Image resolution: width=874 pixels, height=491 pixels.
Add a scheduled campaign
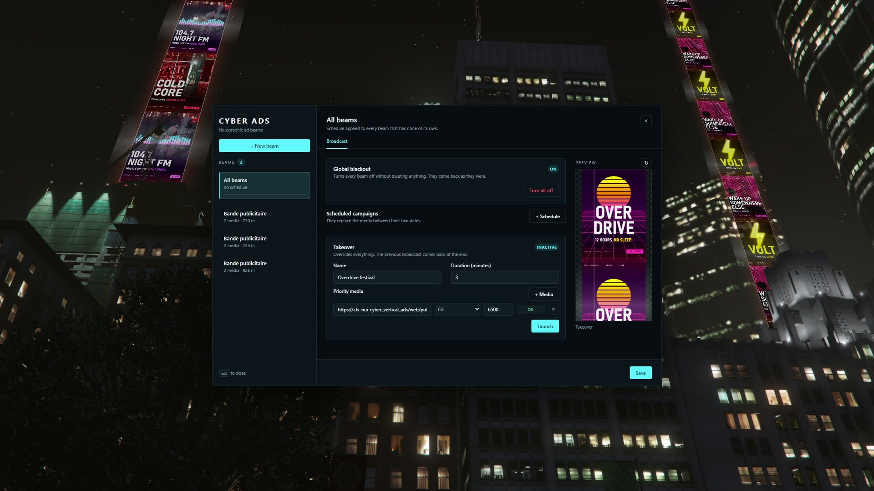point(547,216)
